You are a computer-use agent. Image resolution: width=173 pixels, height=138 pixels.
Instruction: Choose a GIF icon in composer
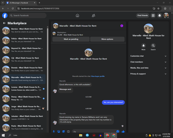tap(69, 131)
